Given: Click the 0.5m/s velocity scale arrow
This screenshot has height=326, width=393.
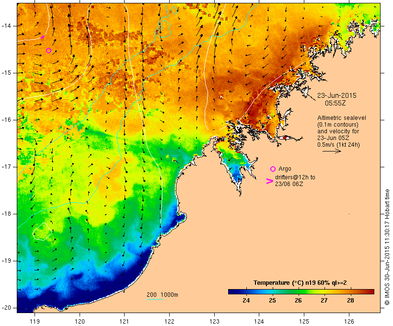Looking at the screenshot, I should pyautogui.click(x=332, y=151).
